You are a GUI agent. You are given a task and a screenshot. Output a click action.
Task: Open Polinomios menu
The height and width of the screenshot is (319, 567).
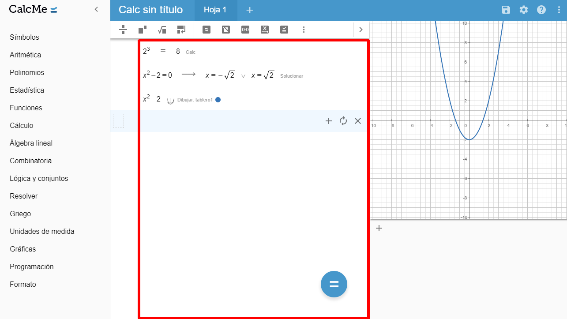[27, 72]
